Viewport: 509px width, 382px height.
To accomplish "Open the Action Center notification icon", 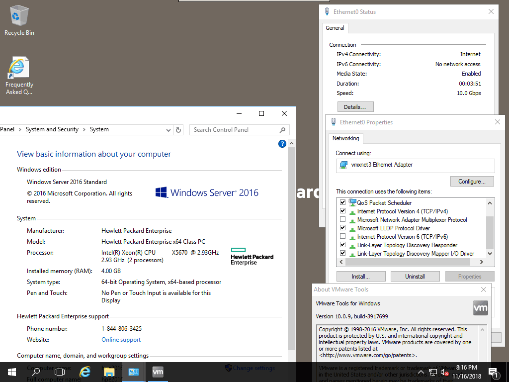I will click(x=494, y=372).
